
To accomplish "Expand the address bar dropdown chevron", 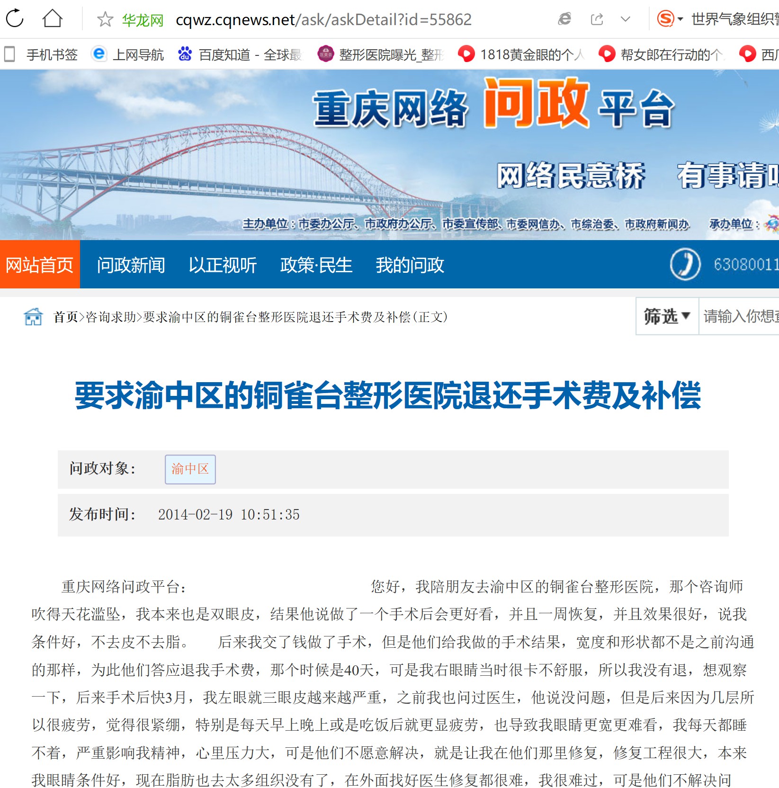I will (x=626, y=19).
